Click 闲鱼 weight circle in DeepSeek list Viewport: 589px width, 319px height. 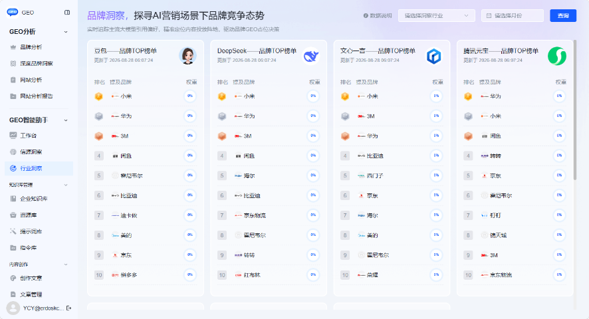pos(313,156)
